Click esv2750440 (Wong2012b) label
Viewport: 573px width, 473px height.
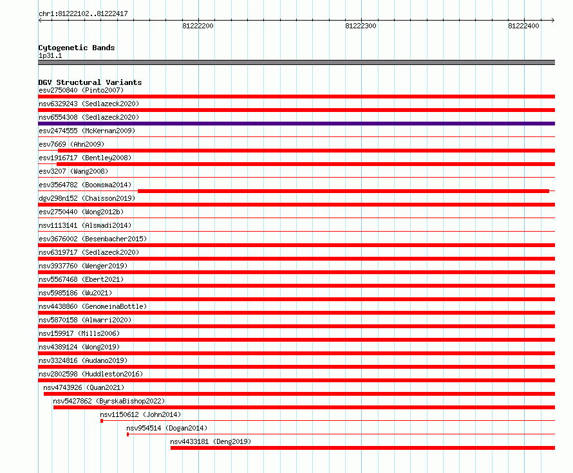pos(81,212)
